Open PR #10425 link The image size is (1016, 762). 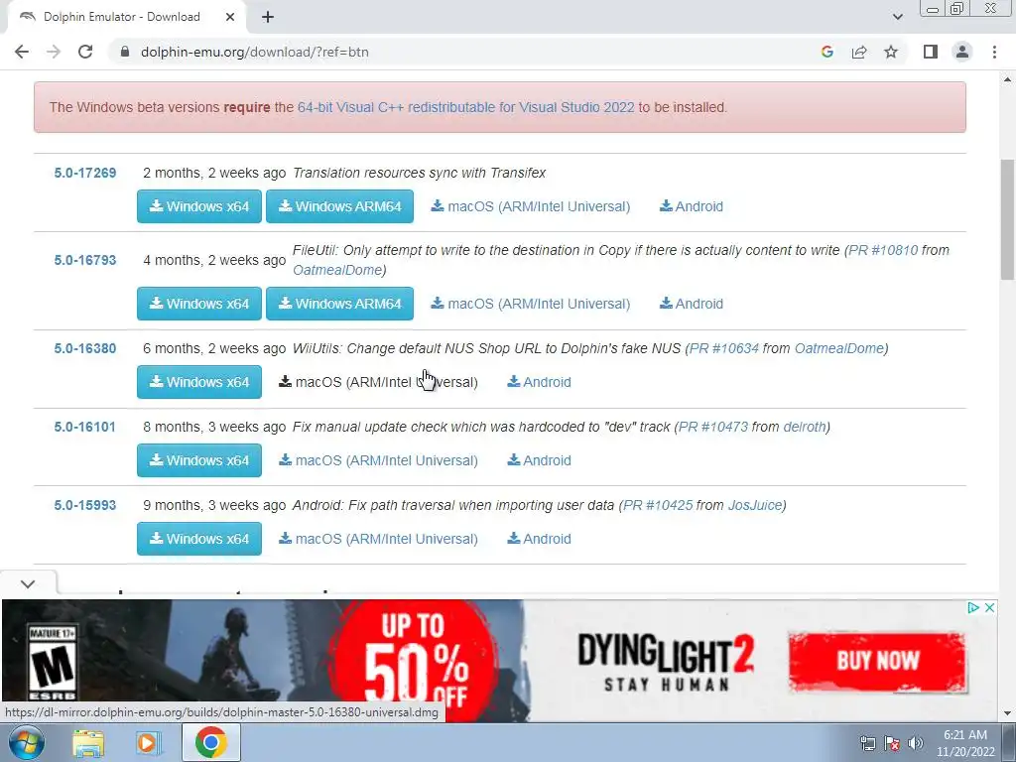[x=658, y=505]
